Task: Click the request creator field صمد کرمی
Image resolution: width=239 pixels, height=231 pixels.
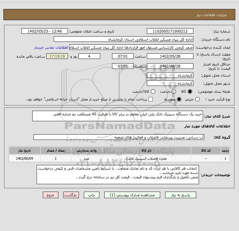Action: coord(131,47)
